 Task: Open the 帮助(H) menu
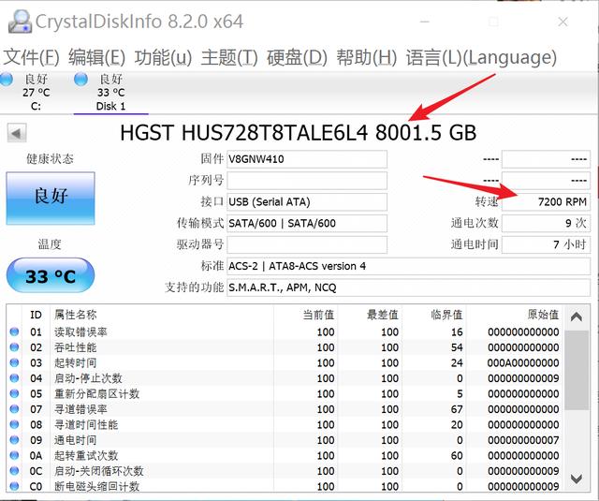(x=366, y=57)
